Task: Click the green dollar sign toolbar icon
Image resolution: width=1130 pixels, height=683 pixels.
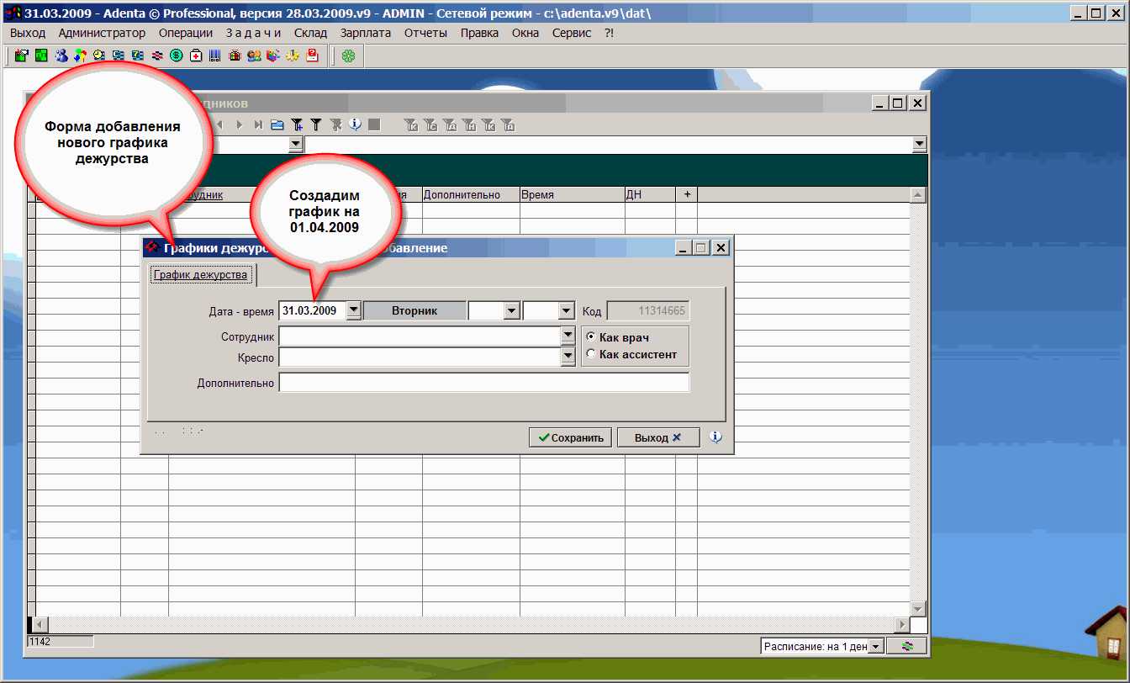Action: tap(177, 56)
